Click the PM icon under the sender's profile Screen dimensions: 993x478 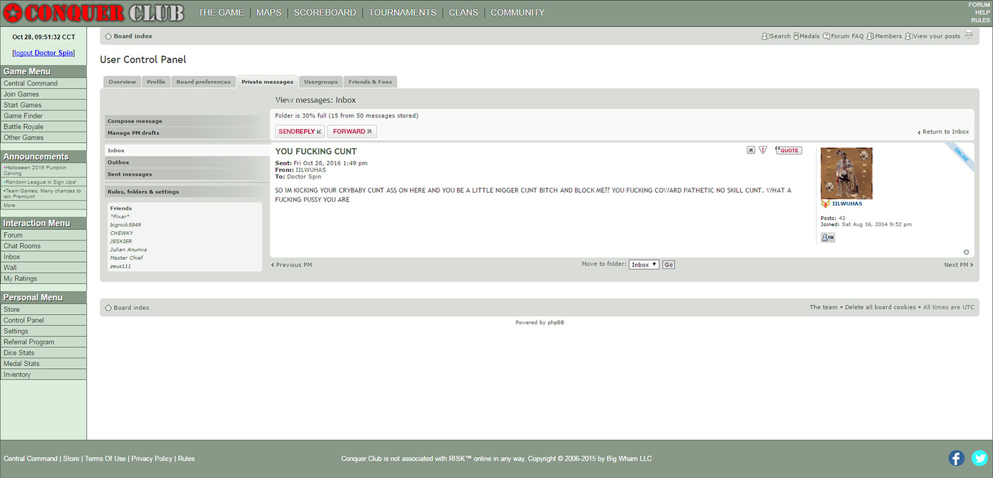click(828, 237)
